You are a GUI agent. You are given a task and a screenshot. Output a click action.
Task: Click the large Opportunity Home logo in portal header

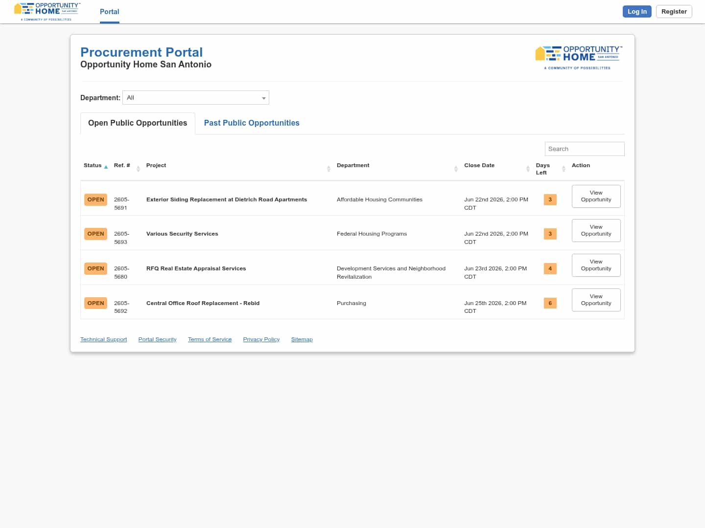point(579,58)
